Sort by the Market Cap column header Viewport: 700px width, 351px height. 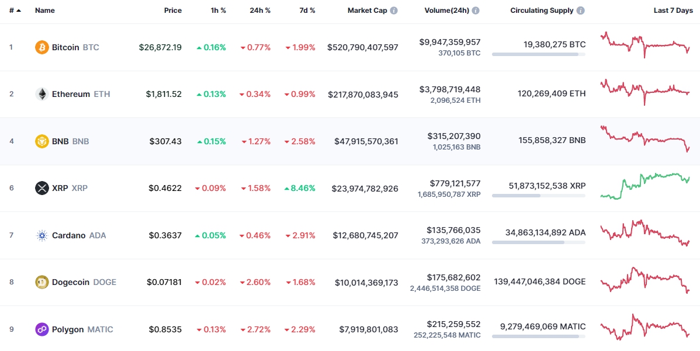(367, 11)
